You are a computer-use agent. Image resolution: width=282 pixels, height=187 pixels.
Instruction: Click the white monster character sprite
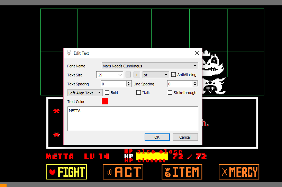click(x=213, y=72)
